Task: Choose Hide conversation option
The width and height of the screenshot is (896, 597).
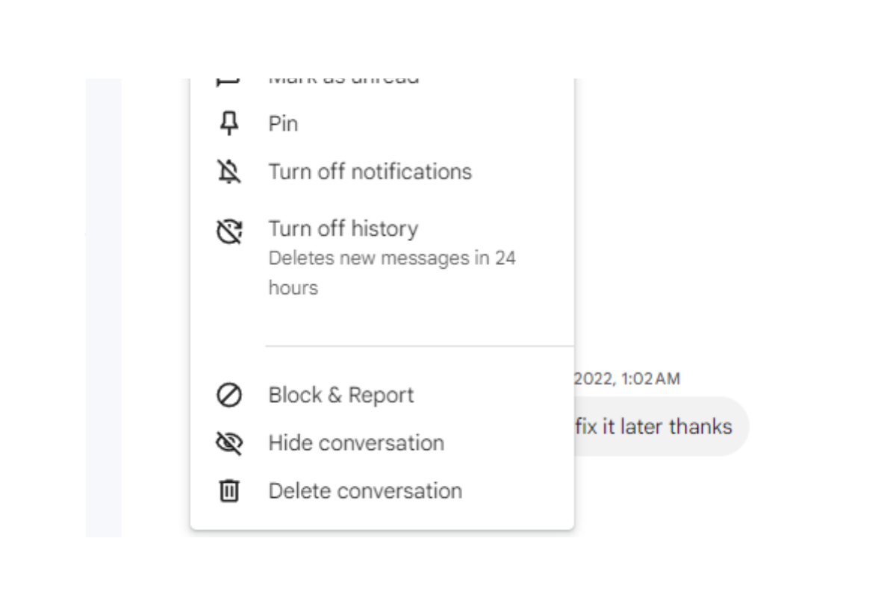Action: pyautogui.click(x=356, y=443)
